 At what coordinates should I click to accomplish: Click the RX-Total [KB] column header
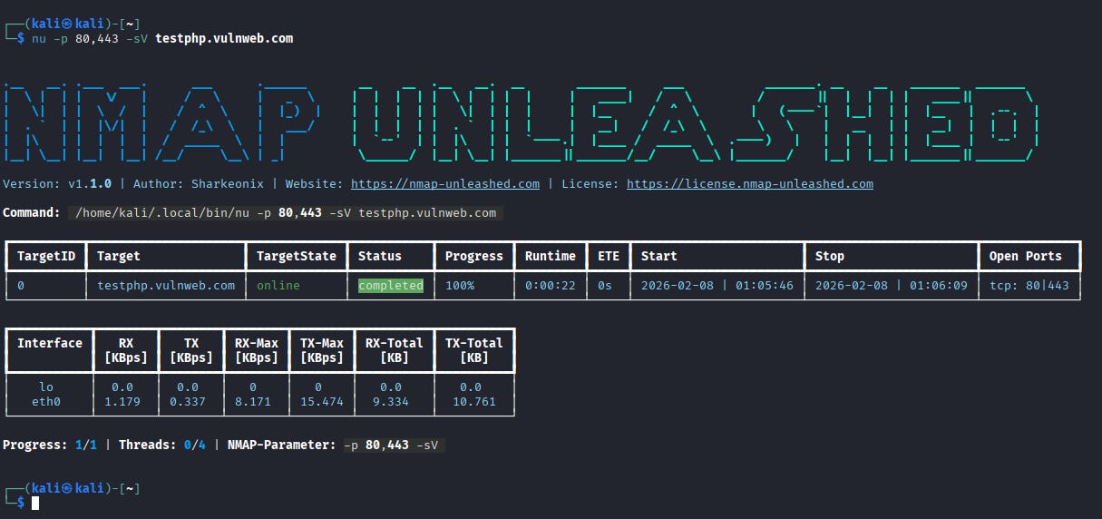coord(395,350)
